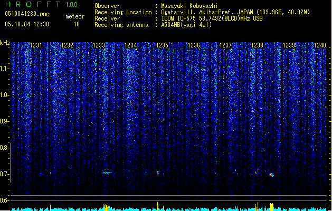Click the long meteor echo just after 1233

coord(107,172)
